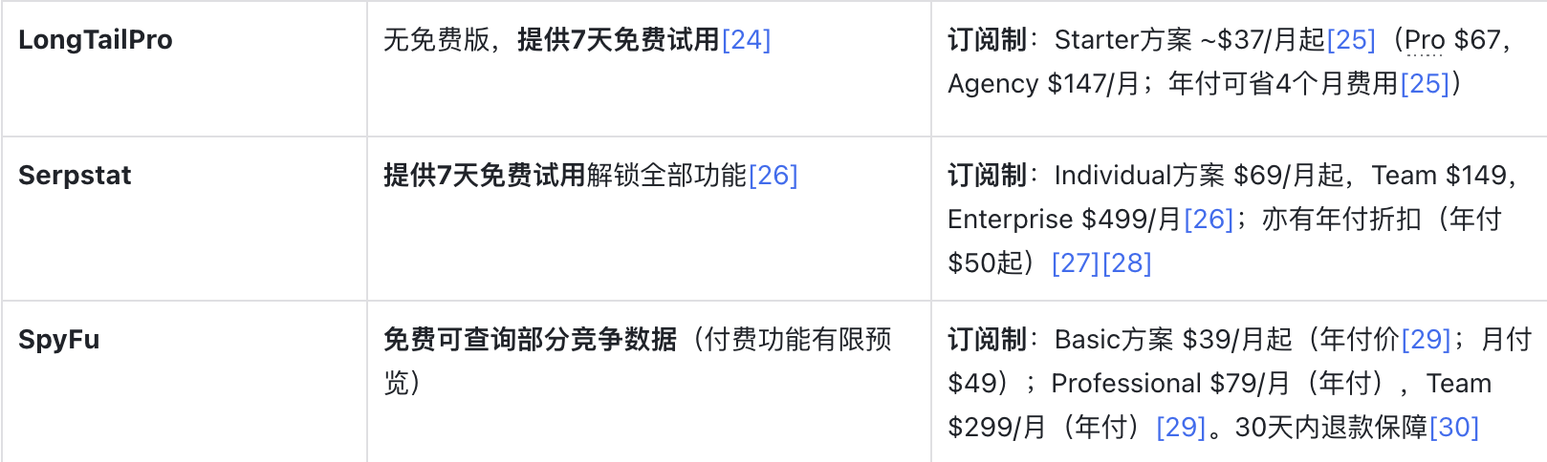Click citation [29] after 年付价

(1426, 340)
